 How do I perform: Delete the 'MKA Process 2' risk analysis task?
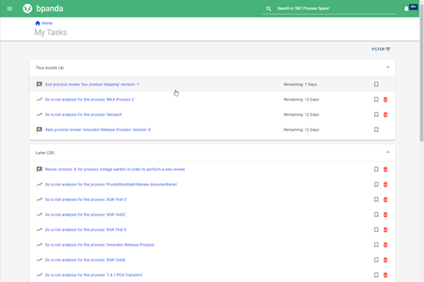coord(385,99)
